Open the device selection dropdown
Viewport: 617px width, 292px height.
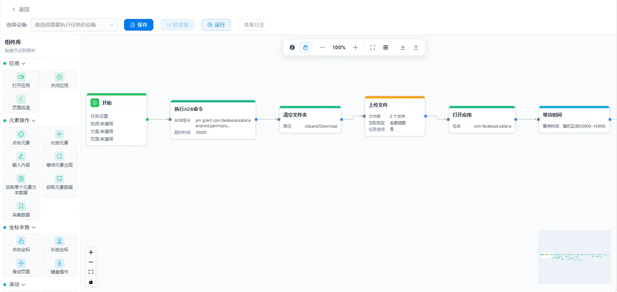coord(74,25)
